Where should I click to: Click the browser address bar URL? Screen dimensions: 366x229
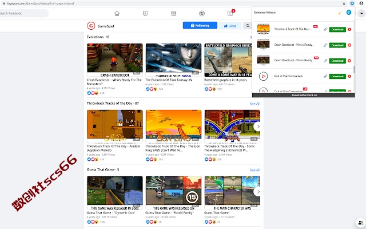(x=41, y=3)
